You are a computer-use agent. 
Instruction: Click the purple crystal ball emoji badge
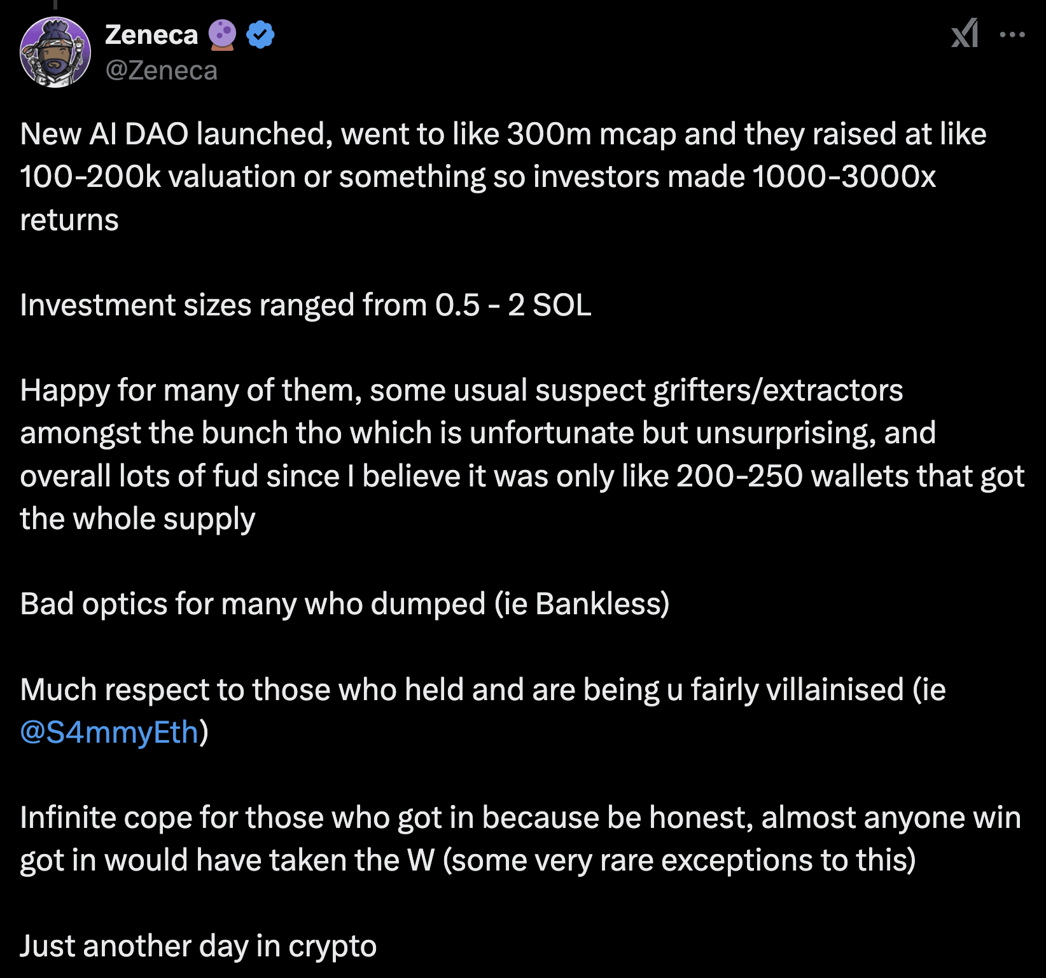point(222,34)
